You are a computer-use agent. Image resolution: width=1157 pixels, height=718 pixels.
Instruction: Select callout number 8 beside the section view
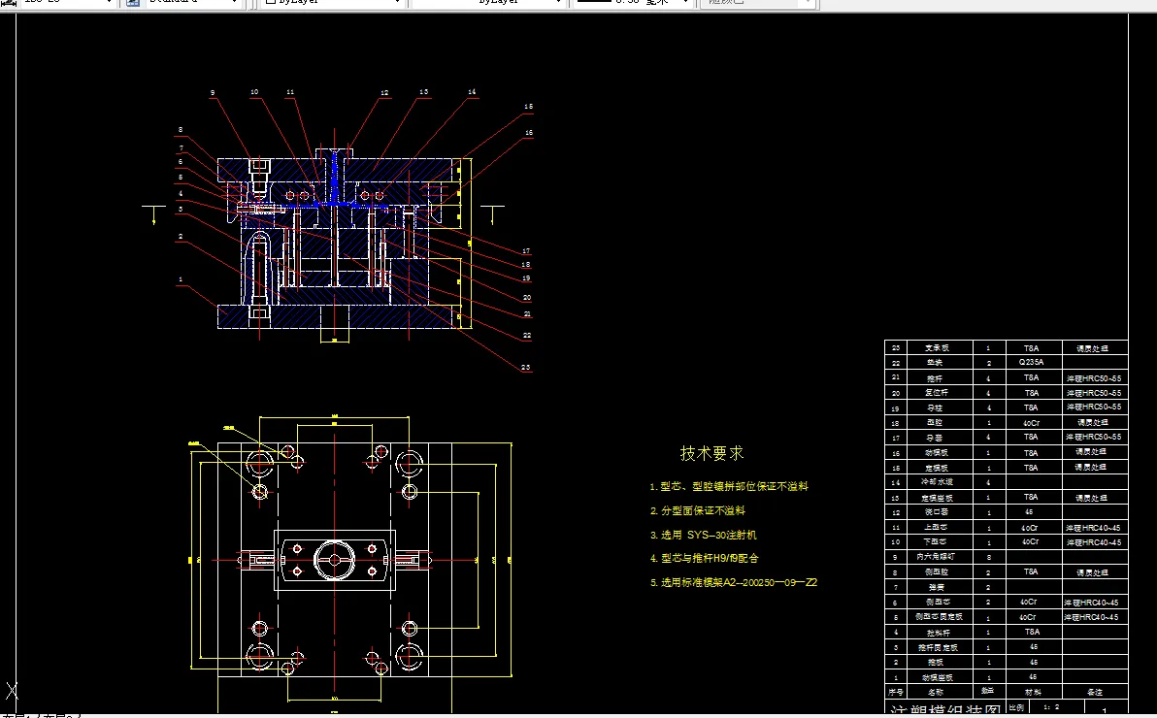click(180, 130)
